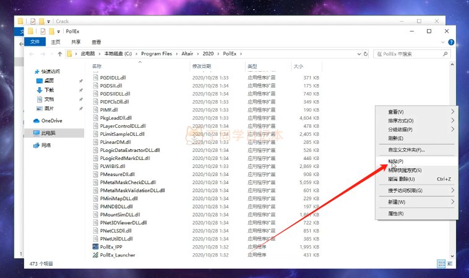469x278 pixels.
Task: Choose 撤消 删除(U) from the context menu
Action: [416, 179]
